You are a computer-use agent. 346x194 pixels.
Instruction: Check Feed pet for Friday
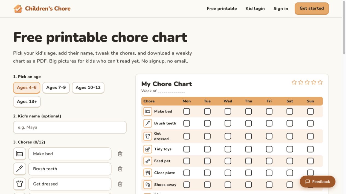[269, 161]
